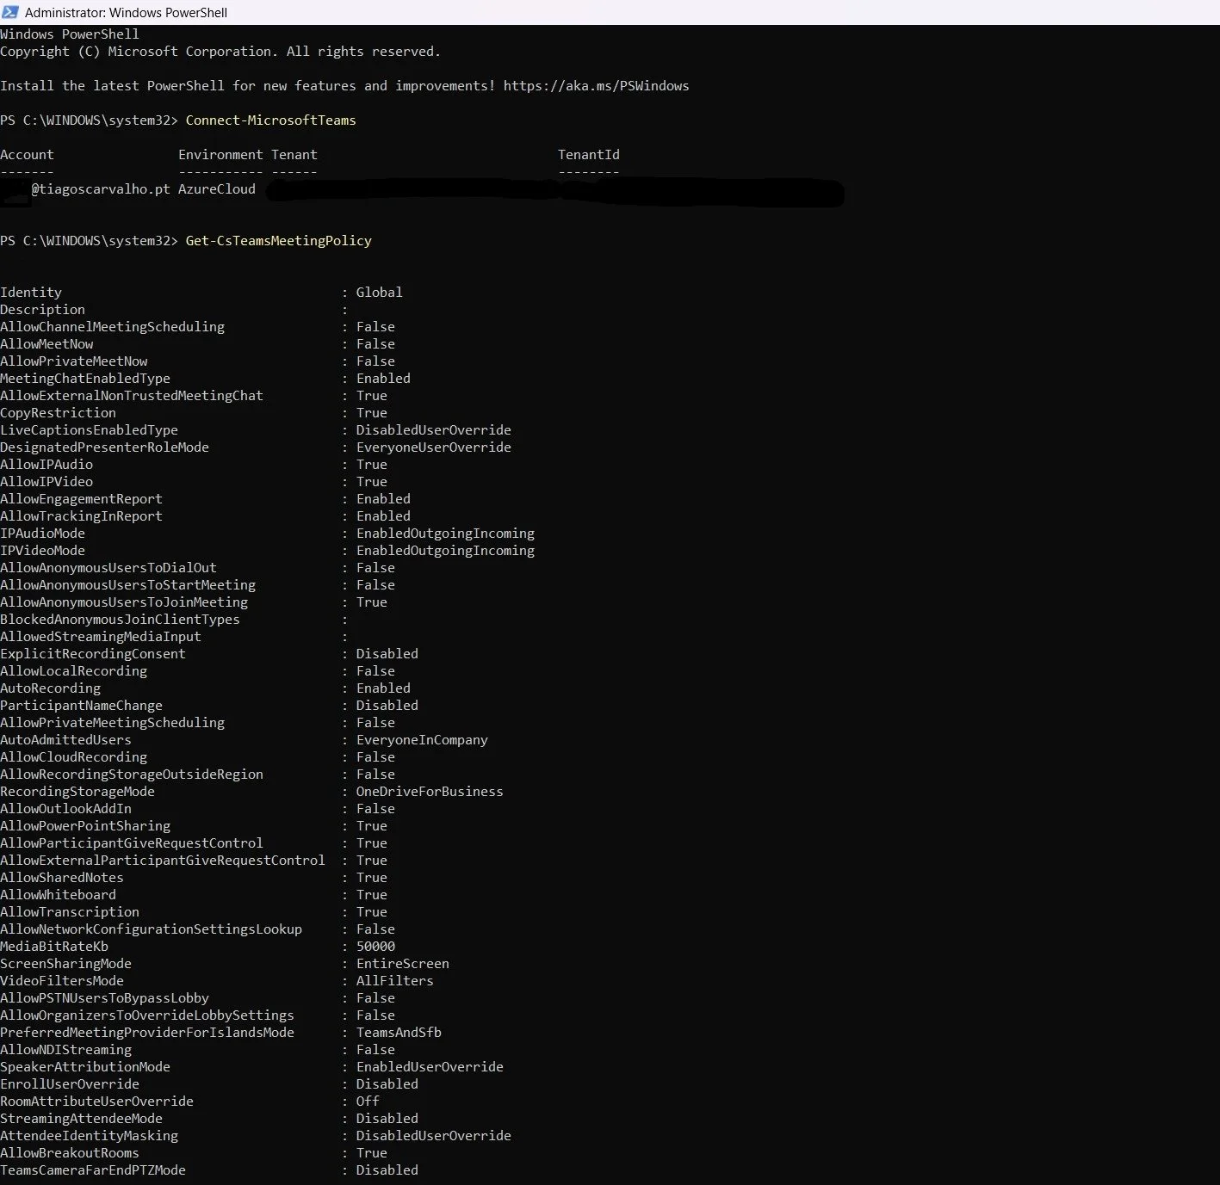Click the EntireScreen value
Screen dimensions: 1220x1185
(x=402, y=964)
